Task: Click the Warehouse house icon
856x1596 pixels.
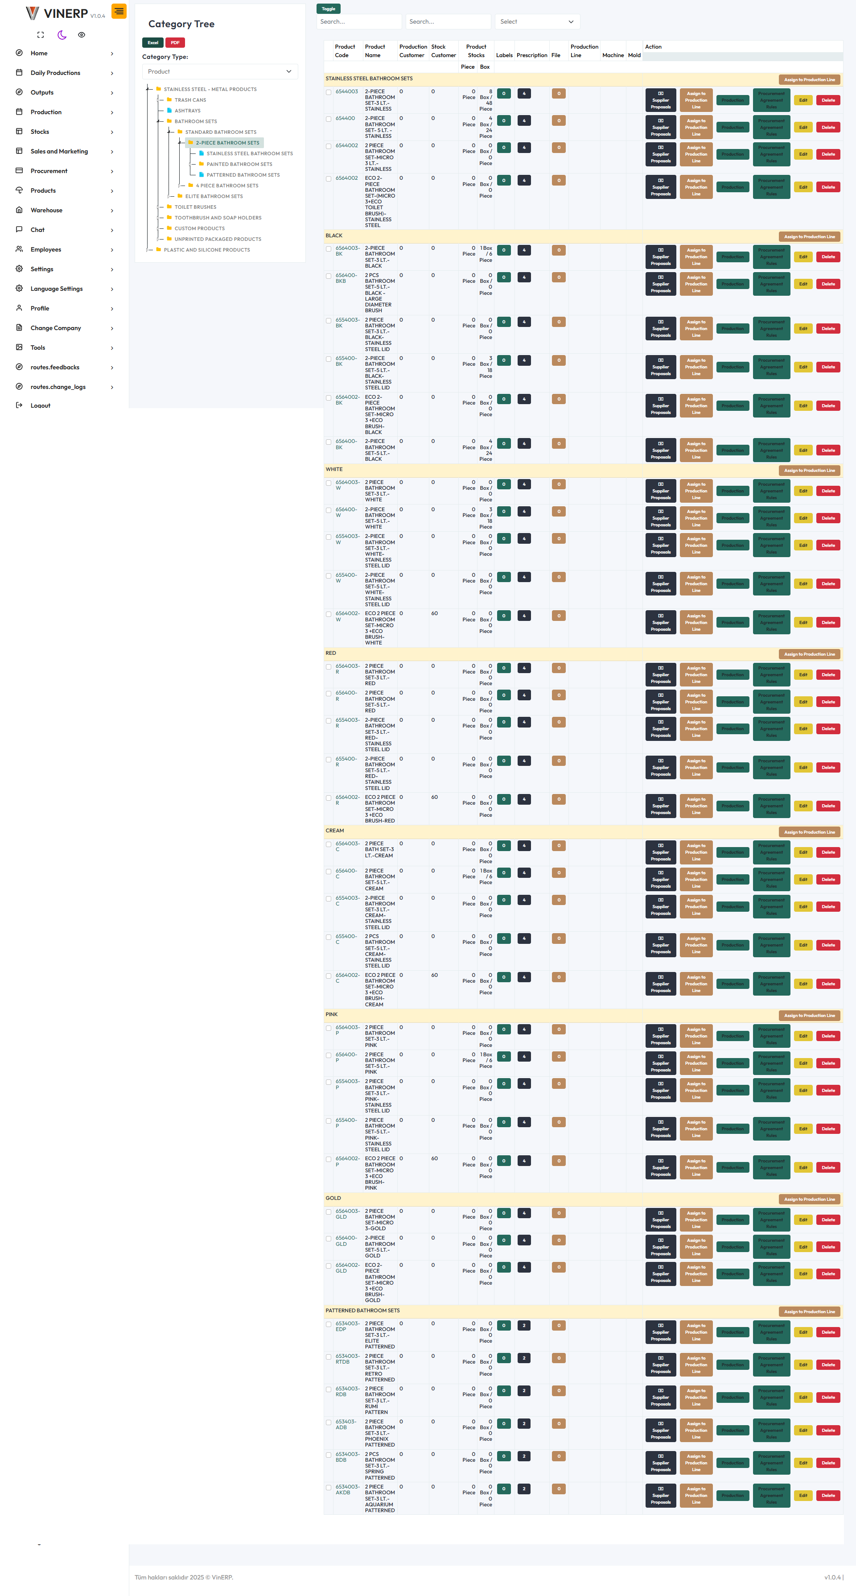Action: click(19, 210)
